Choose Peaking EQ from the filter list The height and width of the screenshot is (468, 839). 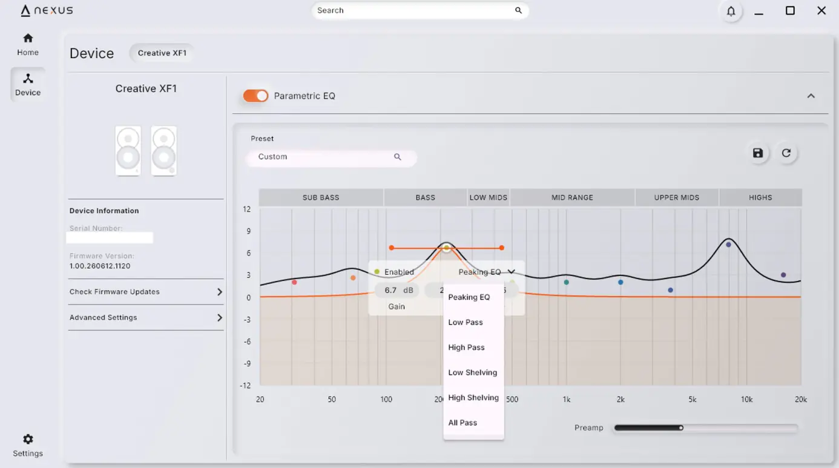473,297
